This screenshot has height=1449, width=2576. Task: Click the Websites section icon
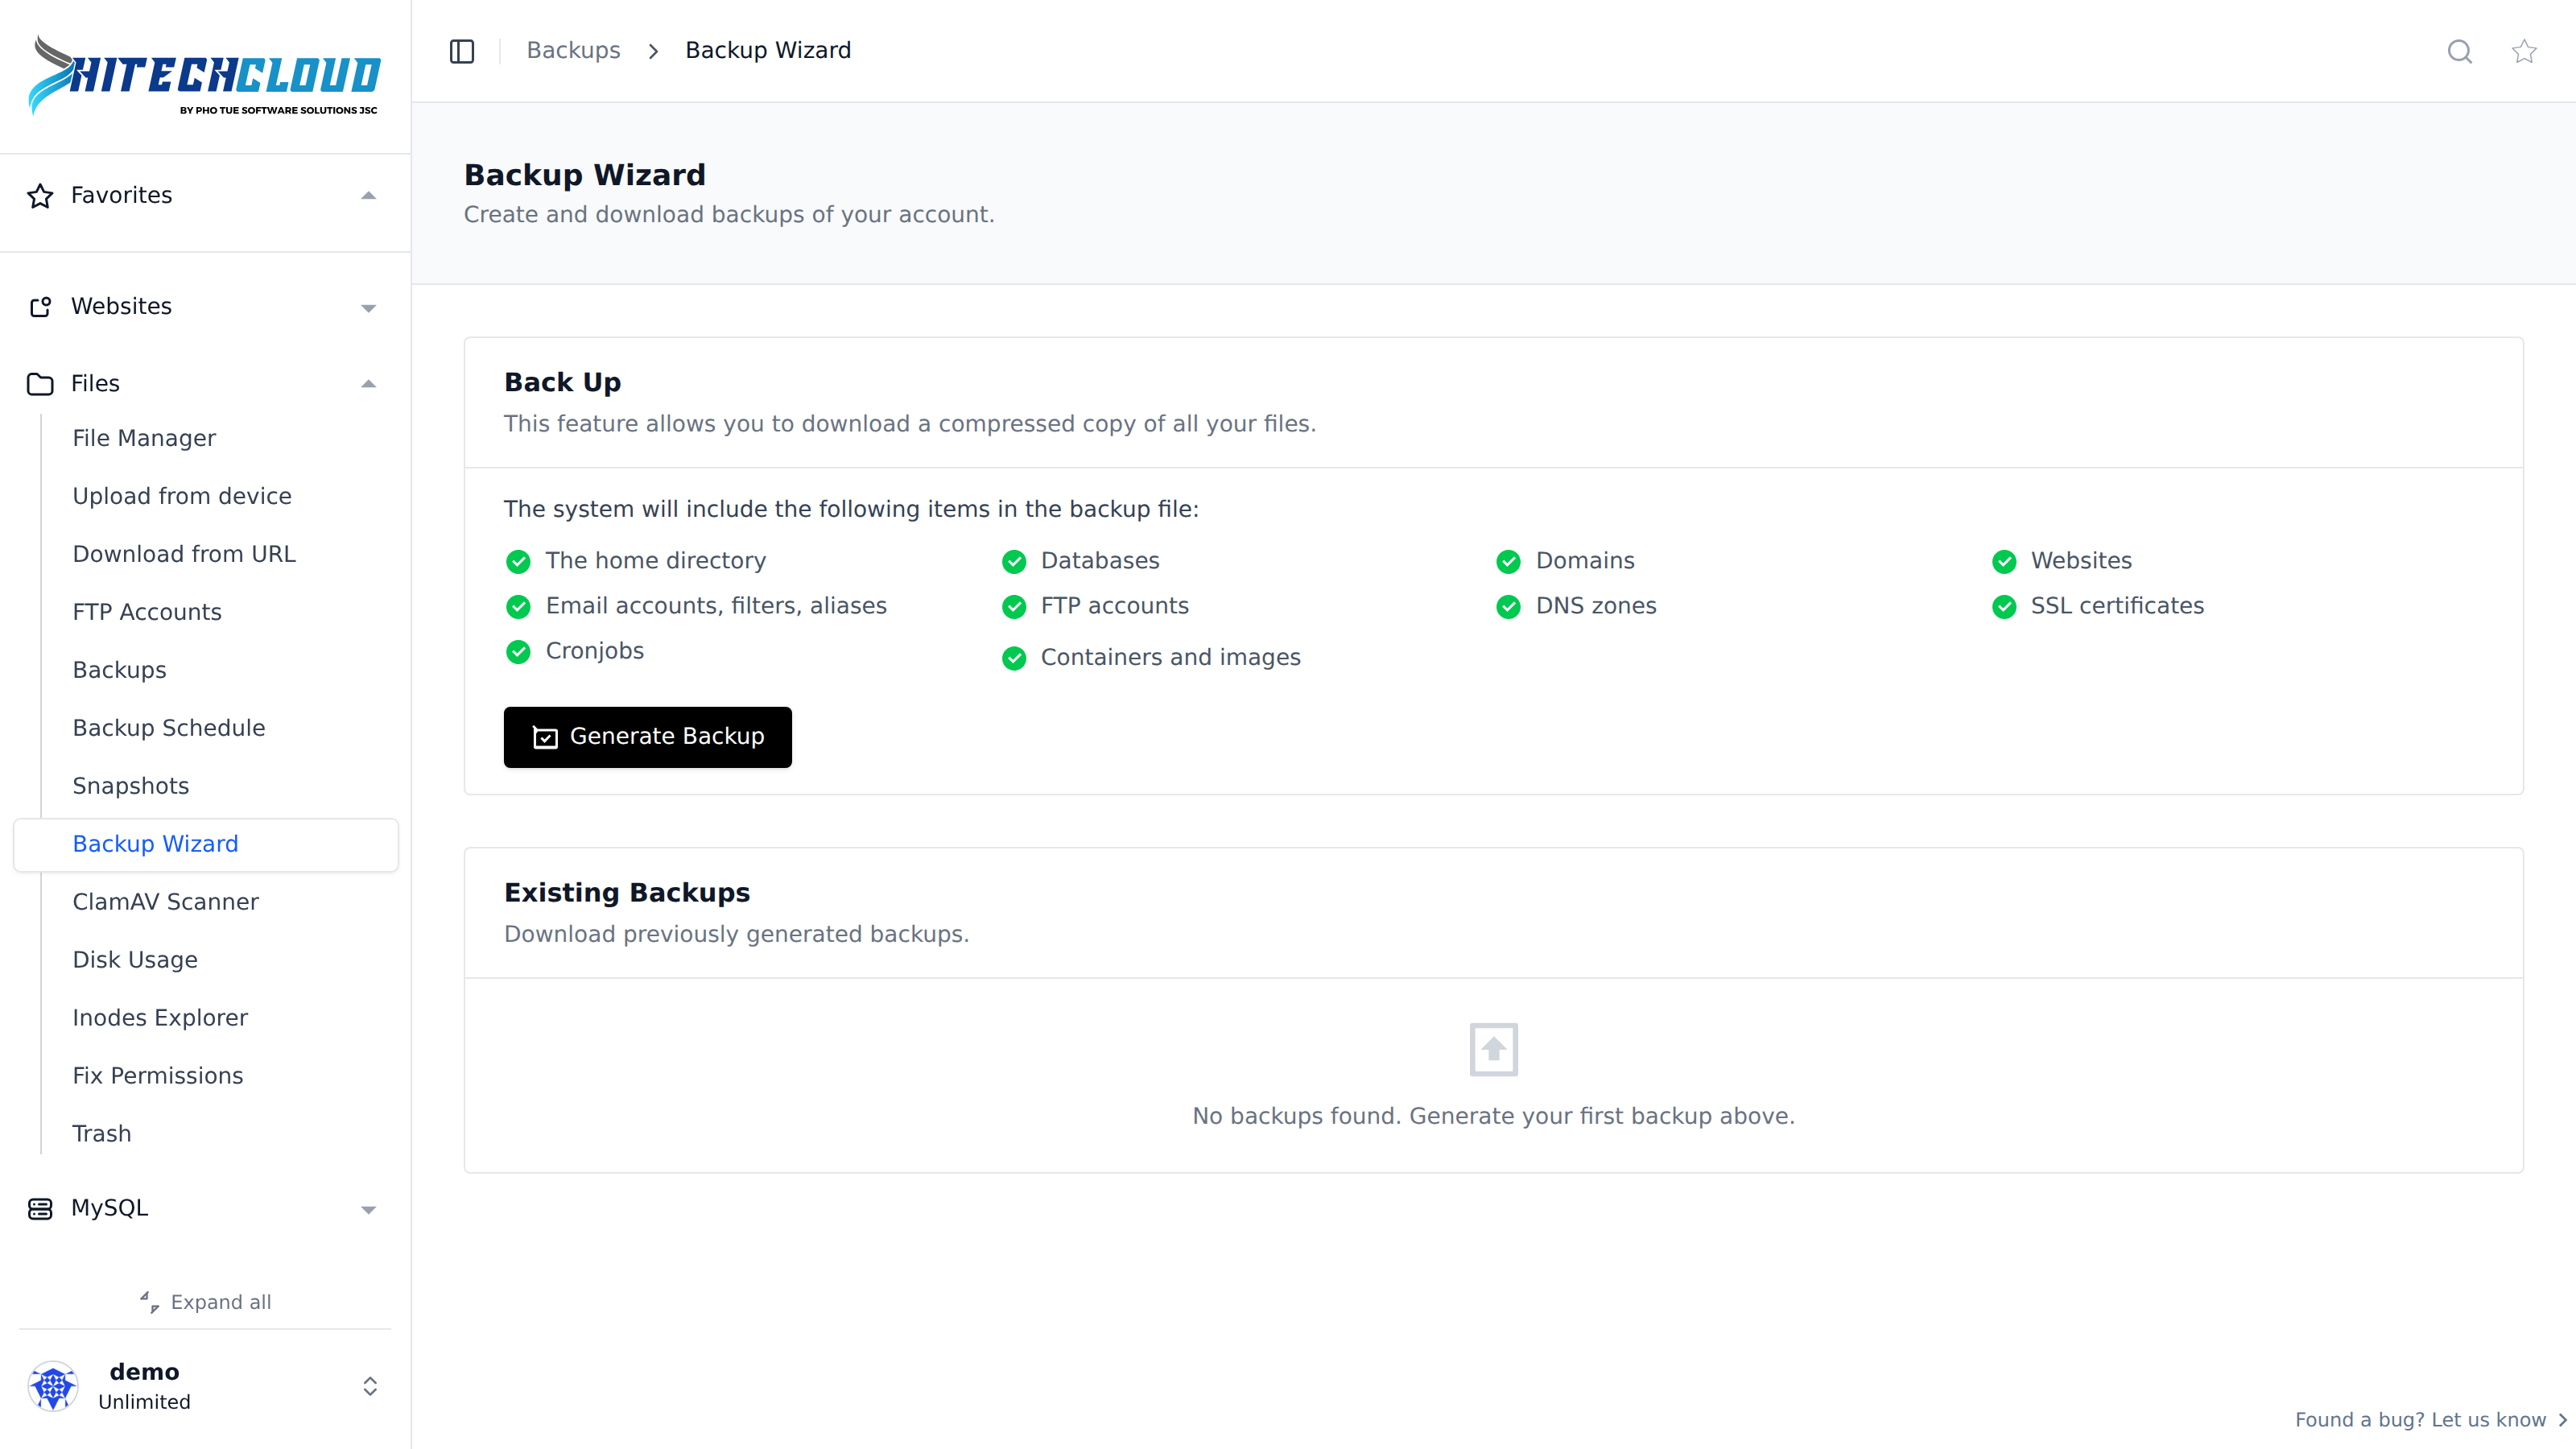[40, 307]
